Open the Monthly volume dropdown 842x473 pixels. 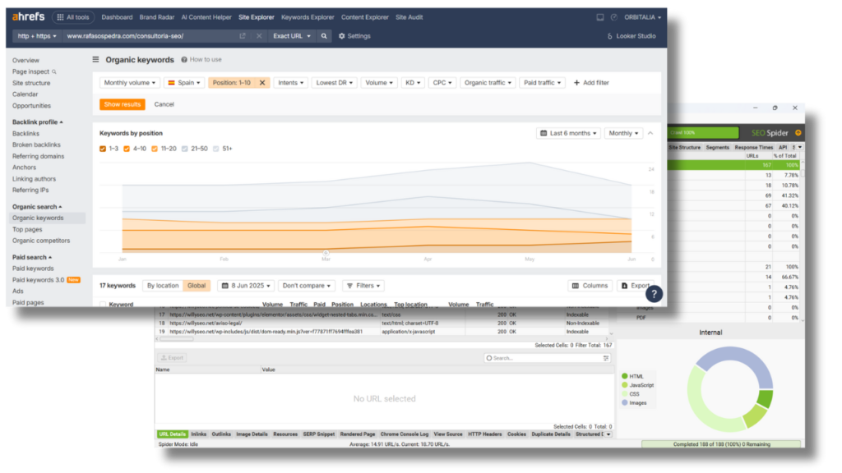click(129, 83)
